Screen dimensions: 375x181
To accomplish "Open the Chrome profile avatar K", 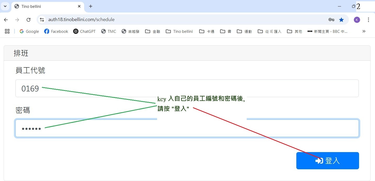I will pyautogui.click(x=357, y=20).
